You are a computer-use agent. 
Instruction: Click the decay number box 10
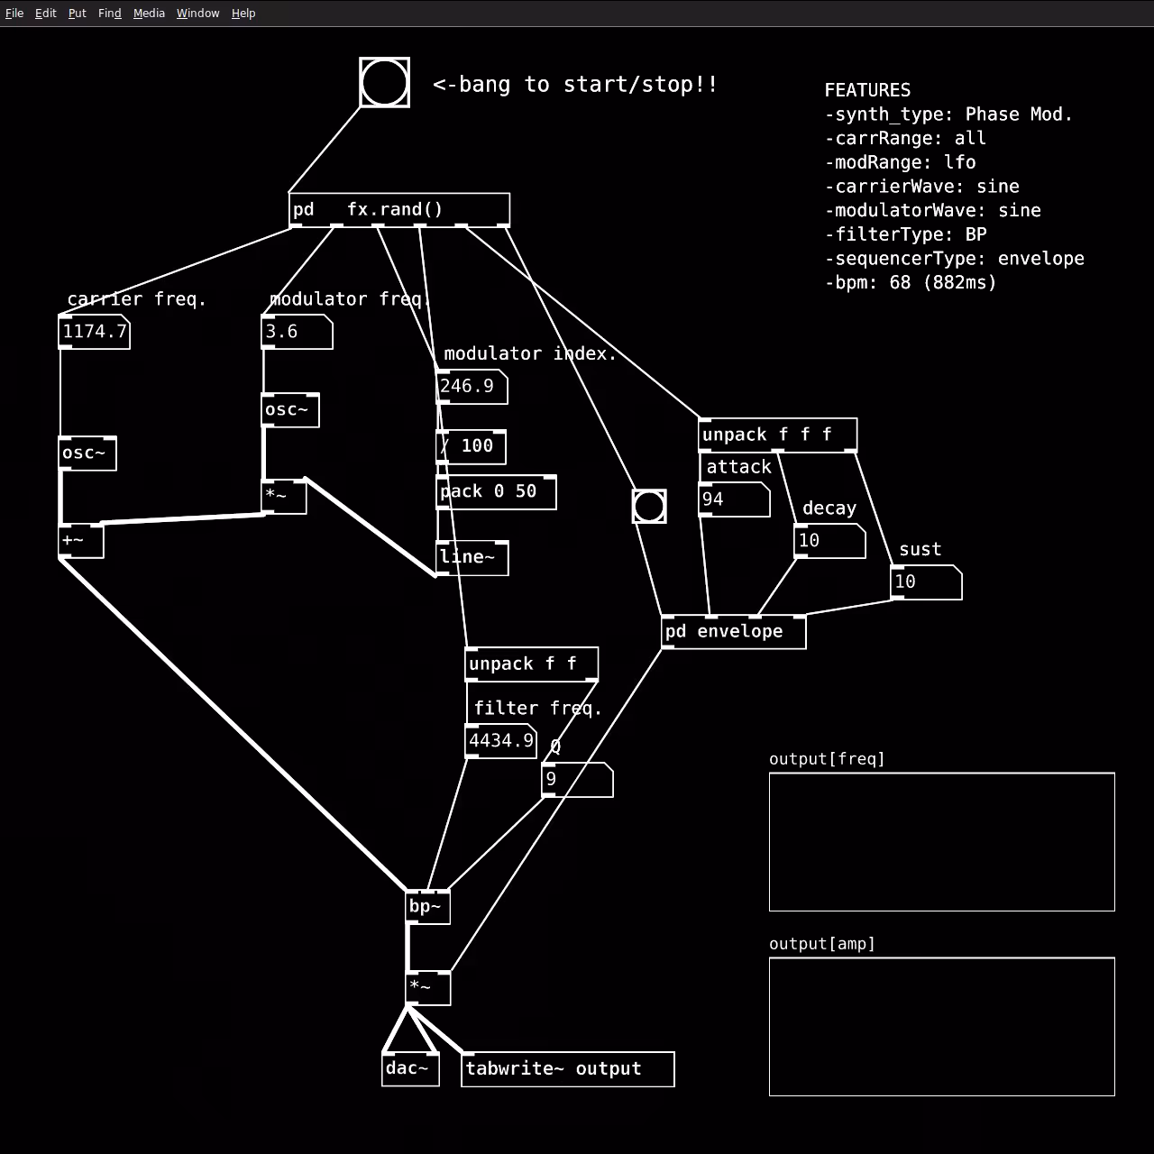pyautogui.click(x=829, y=541)
